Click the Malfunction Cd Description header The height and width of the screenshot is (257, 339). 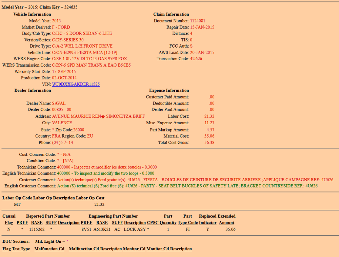click(x=95, y=249)
